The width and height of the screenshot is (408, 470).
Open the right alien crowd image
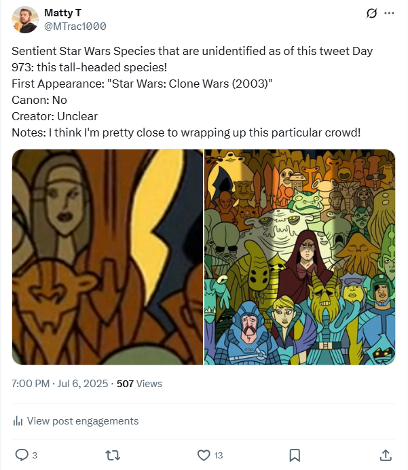(x=300, y=257)
